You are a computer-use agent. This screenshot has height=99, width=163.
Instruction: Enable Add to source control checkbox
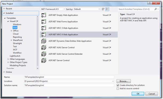coord(118,89)
